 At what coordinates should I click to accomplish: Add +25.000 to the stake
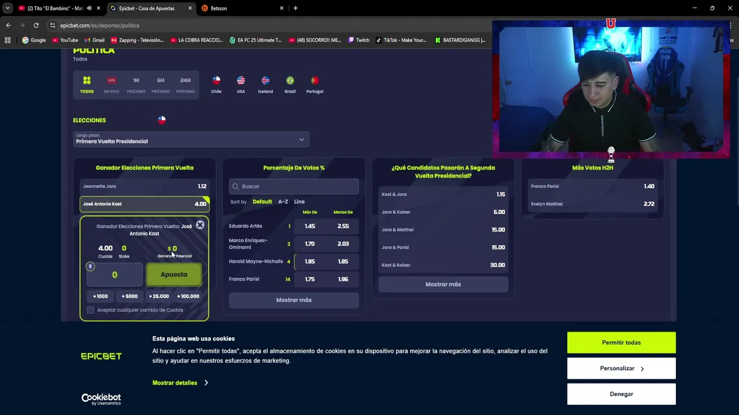[159, 296]
